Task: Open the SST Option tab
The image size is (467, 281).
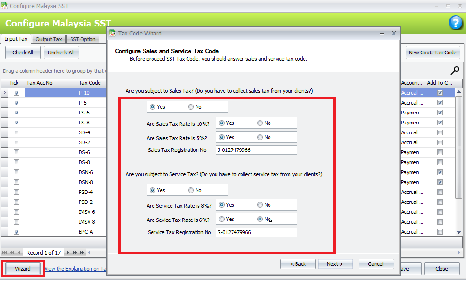Action: (x=83, y=39)
